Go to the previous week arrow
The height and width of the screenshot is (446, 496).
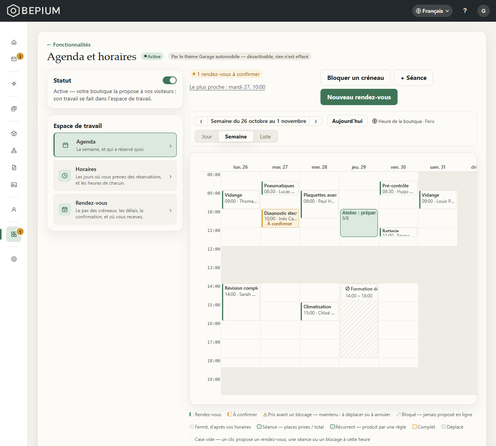[201, 121]
